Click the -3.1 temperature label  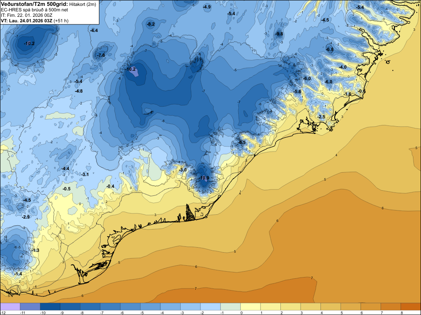(85, 174)
